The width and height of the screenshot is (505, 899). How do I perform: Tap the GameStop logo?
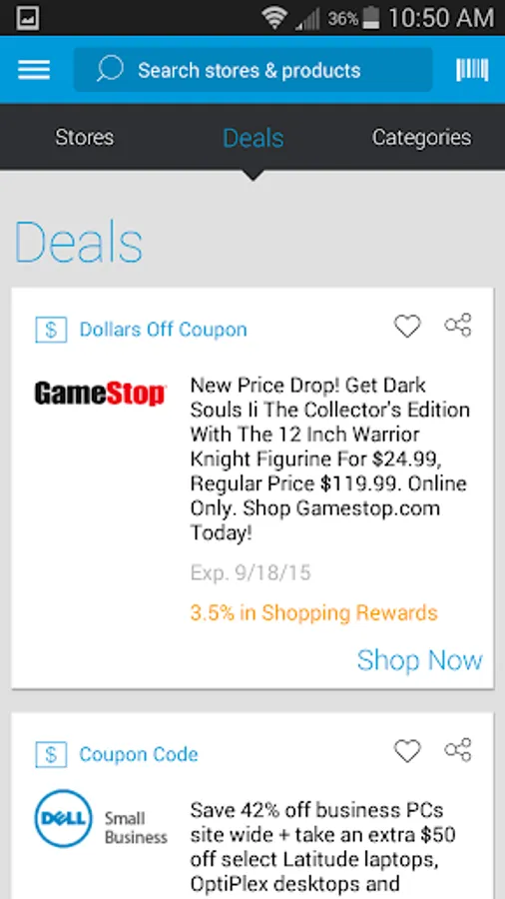pyautogui.click(x=100, y=394)
